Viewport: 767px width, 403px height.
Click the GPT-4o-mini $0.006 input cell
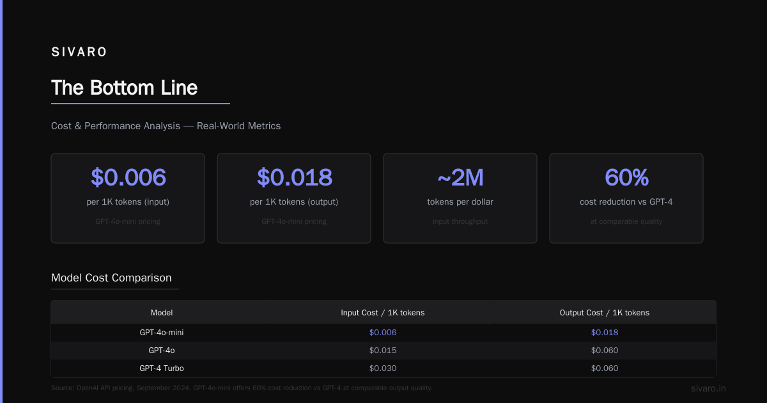coord(383,333)
